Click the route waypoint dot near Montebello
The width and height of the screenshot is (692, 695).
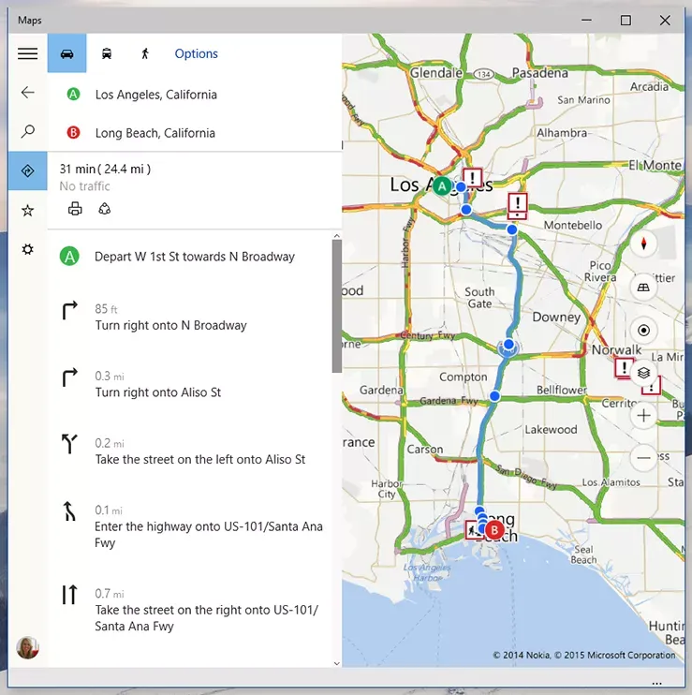pyautogui.click(x=512, y=229)
